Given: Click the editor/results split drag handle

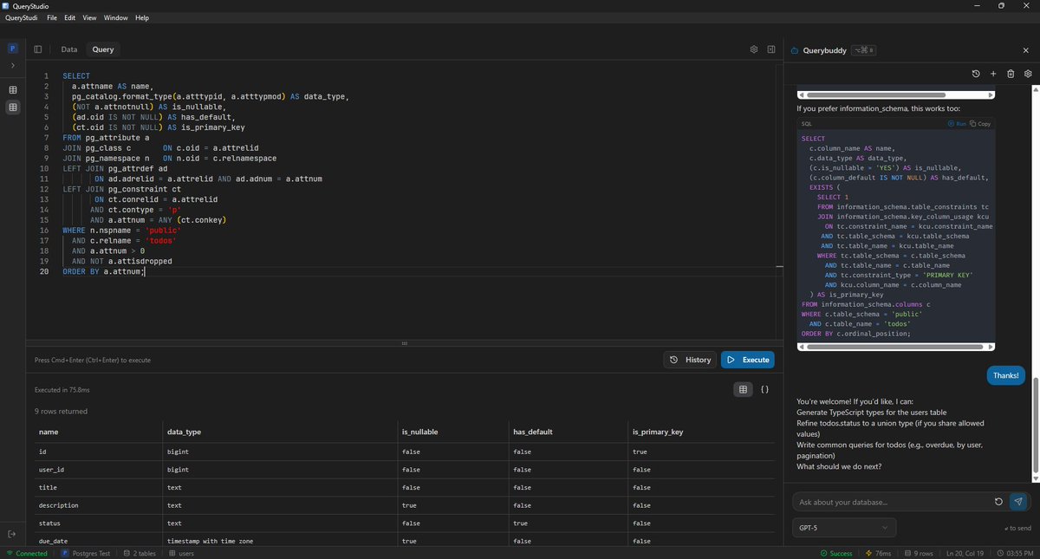Looking at the screenshot, I should pos(404,344).
